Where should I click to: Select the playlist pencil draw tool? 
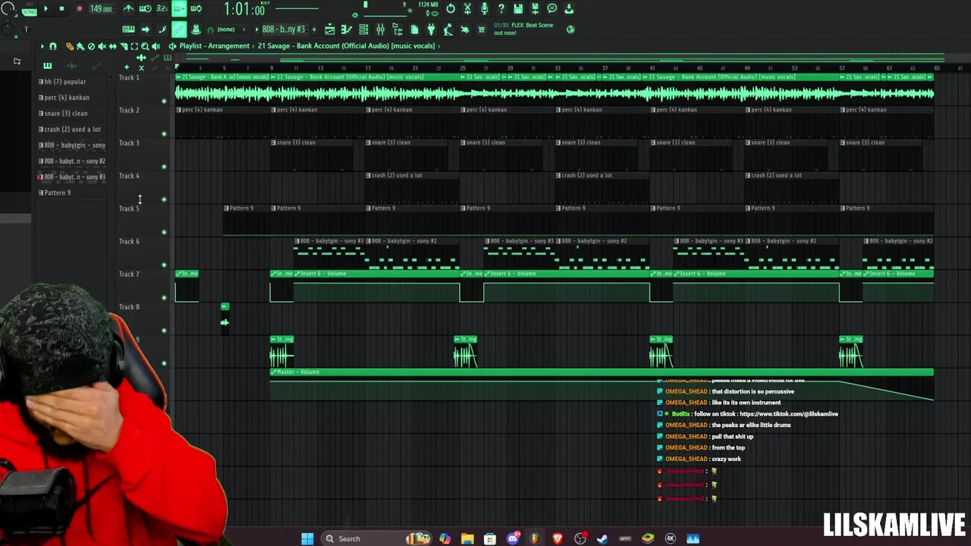click(70, 46)
